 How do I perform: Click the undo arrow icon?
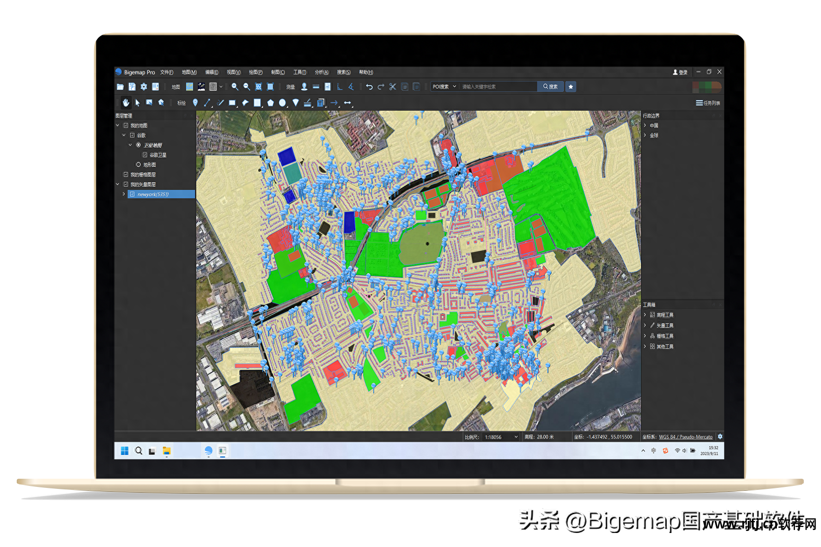[369, 87]
